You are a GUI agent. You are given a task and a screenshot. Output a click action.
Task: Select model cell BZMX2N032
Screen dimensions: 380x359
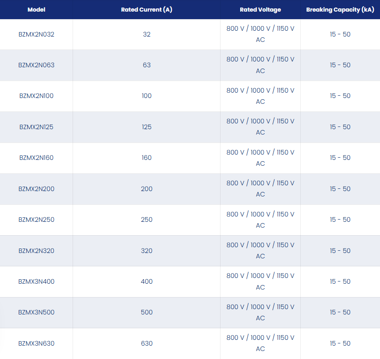pos(37,34)
